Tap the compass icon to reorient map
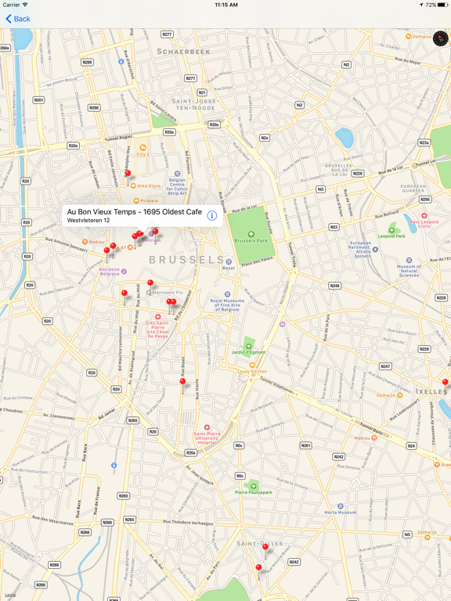The width and height of the screenshot is (451, 601). [440, 38]
